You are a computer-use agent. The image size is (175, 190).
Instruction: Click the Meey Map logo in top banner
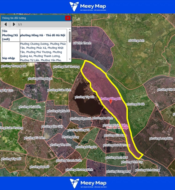coord(87,6)
